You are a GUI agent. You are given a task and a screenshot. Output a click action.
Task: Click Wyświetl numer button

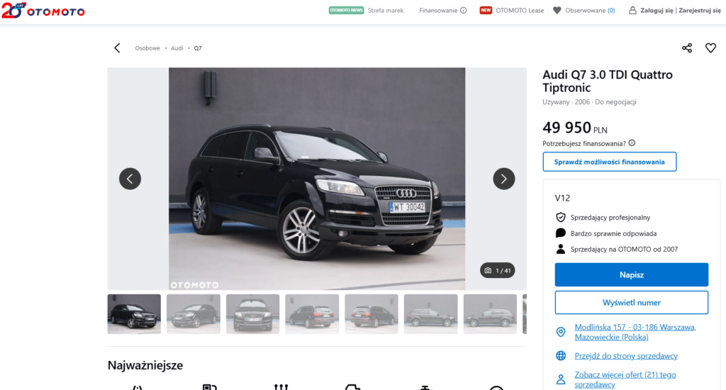(x=631, y=303)
